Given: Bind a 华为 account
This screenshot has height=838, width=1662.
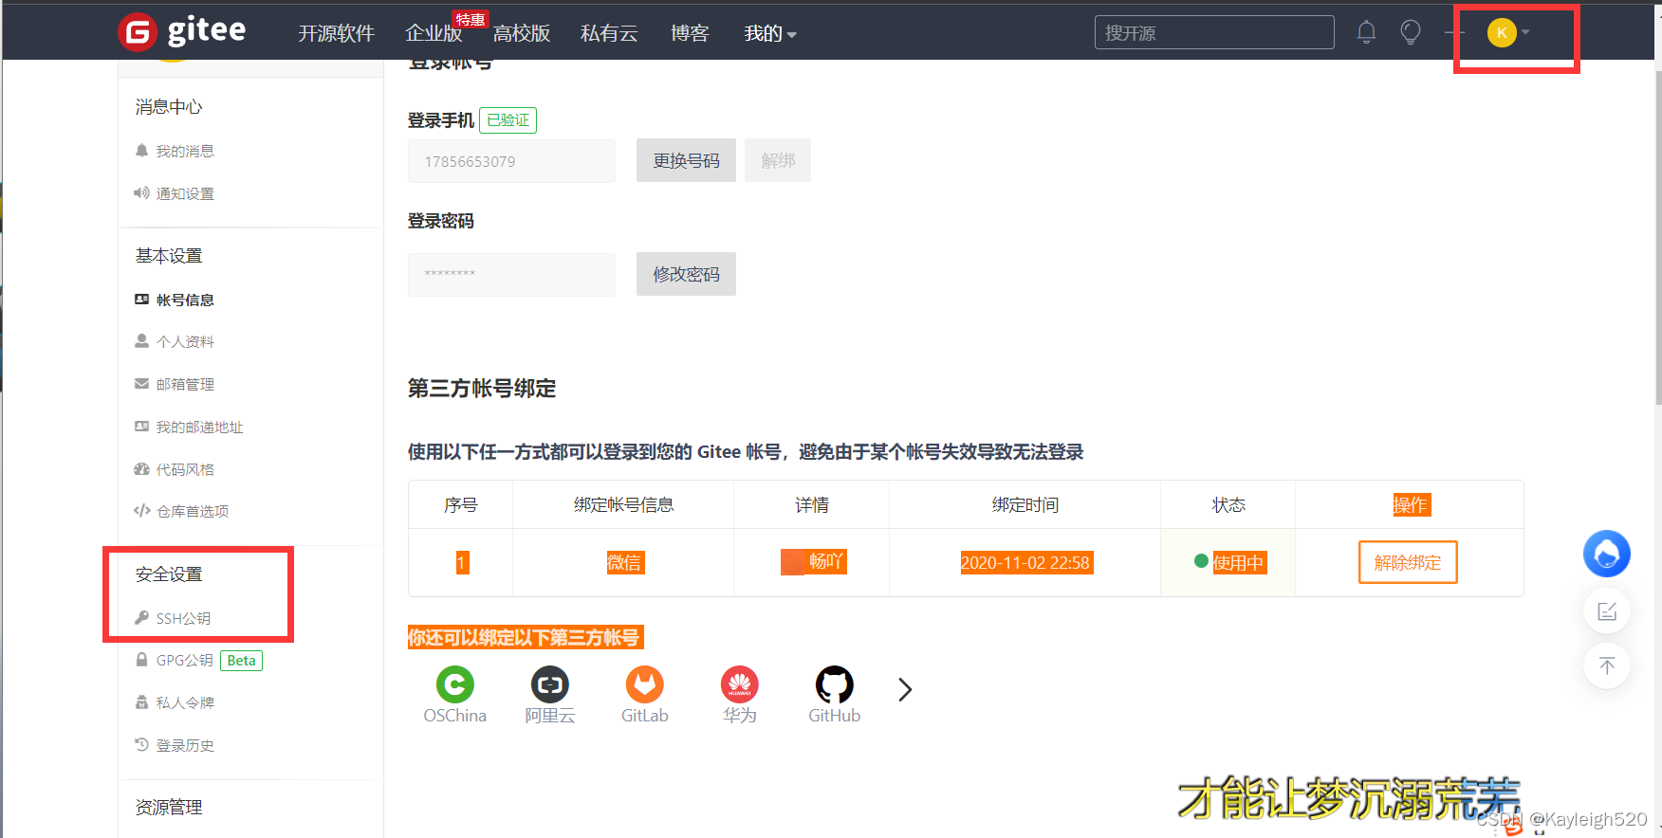Looking at the screenshot, I should pyautogui.click(x=740, y=695).
